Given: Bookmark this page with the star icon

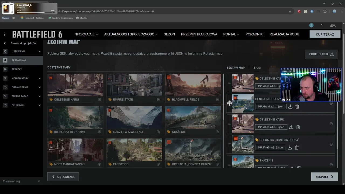Looking at the screenshot, I should click(290, 11).
